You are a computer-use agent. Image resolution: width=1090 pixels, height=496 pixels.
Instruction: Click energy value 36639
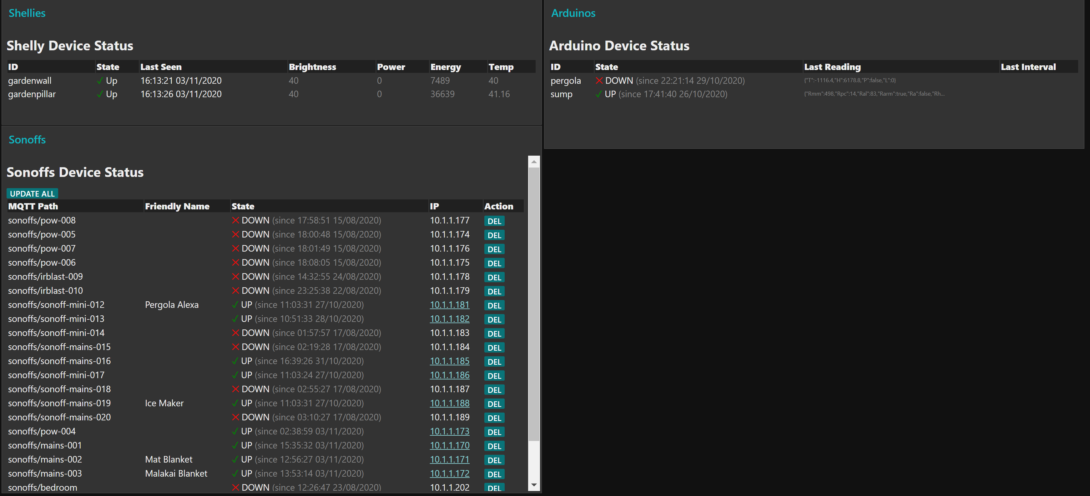[442, 94]
